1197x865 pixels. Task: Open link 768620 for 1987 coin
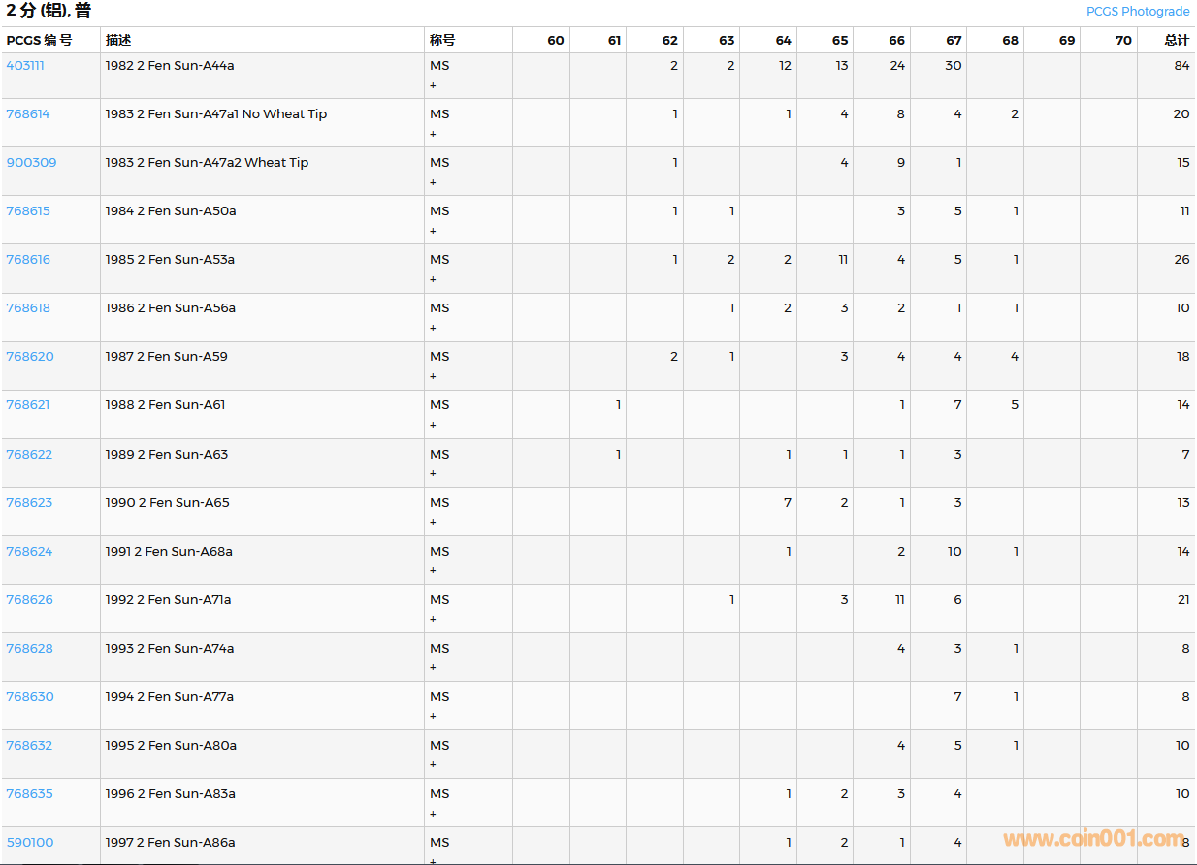30,357
